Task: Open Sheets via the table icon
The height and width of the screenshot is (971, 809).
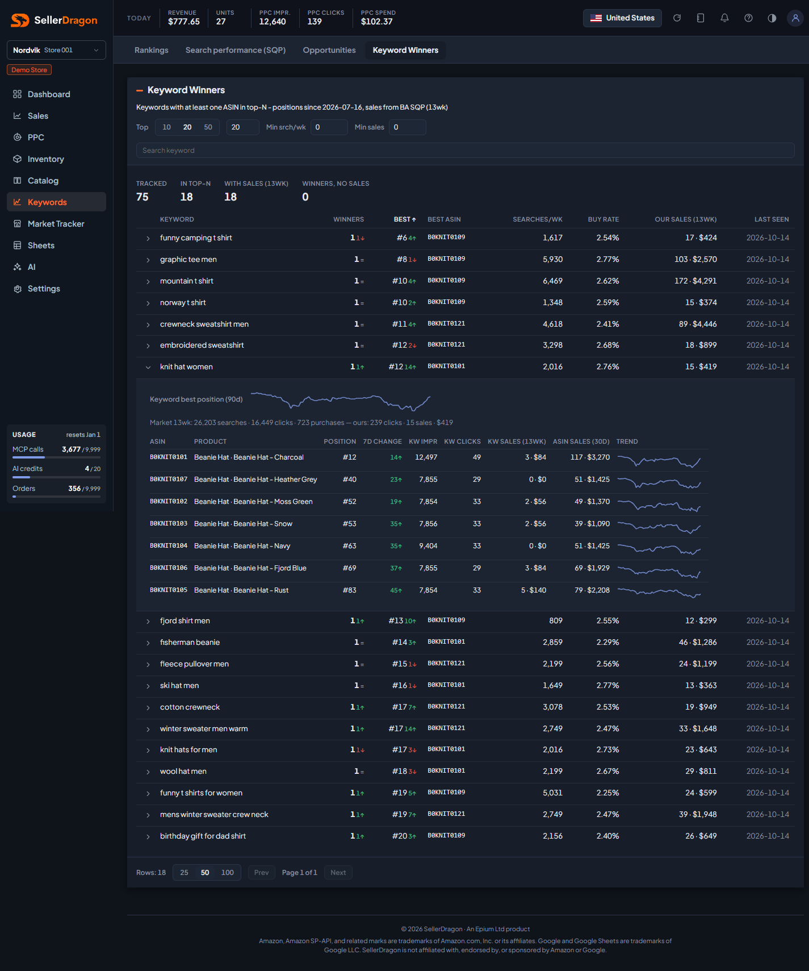Action: click(18, 245)
